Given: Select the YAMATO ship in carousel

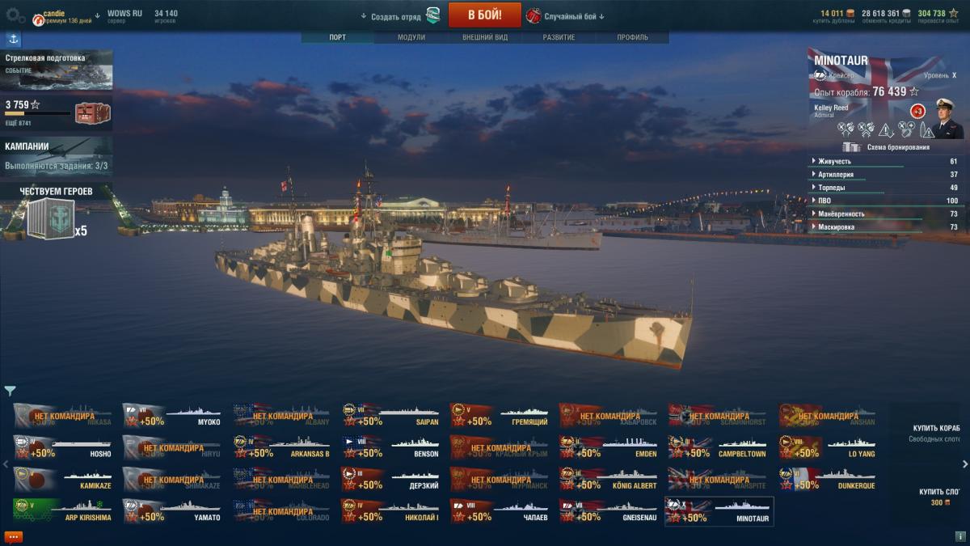Looking at the screenshot, I should pyautogui.click(x=173, y=511).
